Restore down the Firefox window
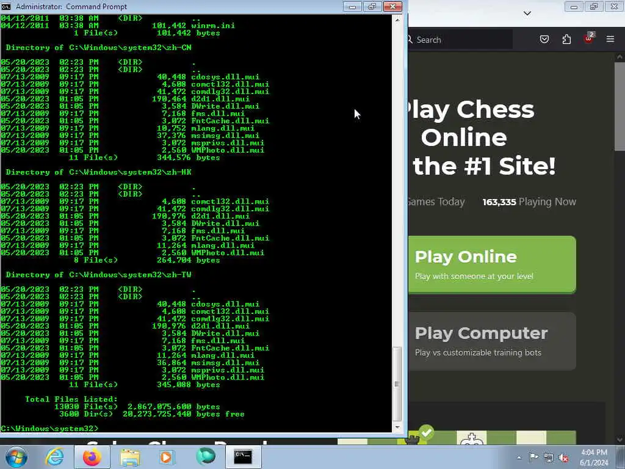 (x=594, y=6)
